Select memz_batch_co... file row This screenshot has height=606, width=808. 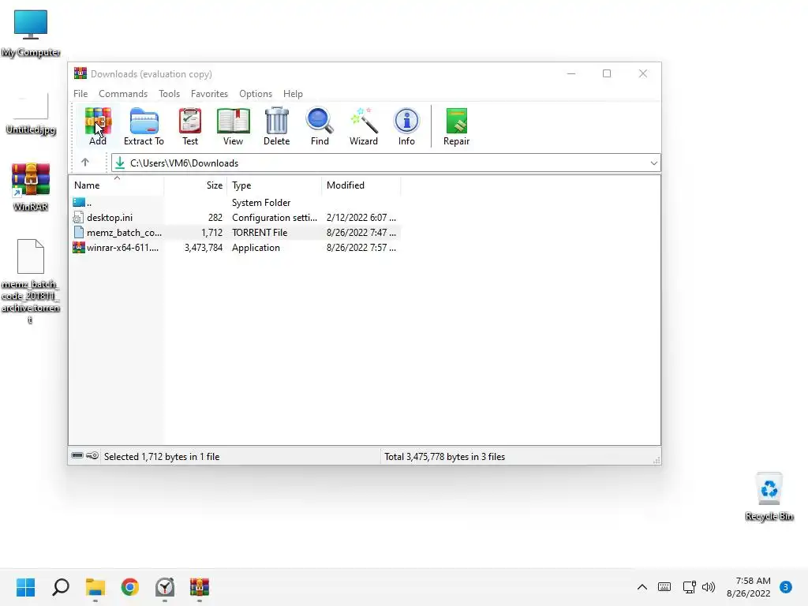235,233
